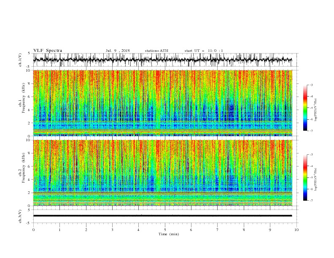
Task: Click the time axis tick label "0"
Action: (33, 230)
